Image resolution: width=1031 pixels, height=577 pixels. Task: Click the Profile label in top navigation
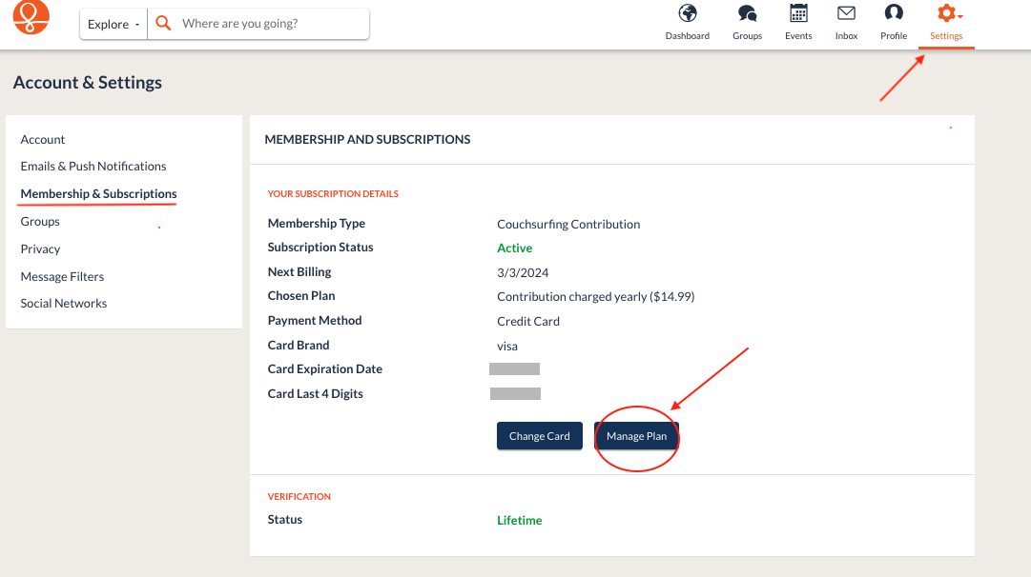894,36
